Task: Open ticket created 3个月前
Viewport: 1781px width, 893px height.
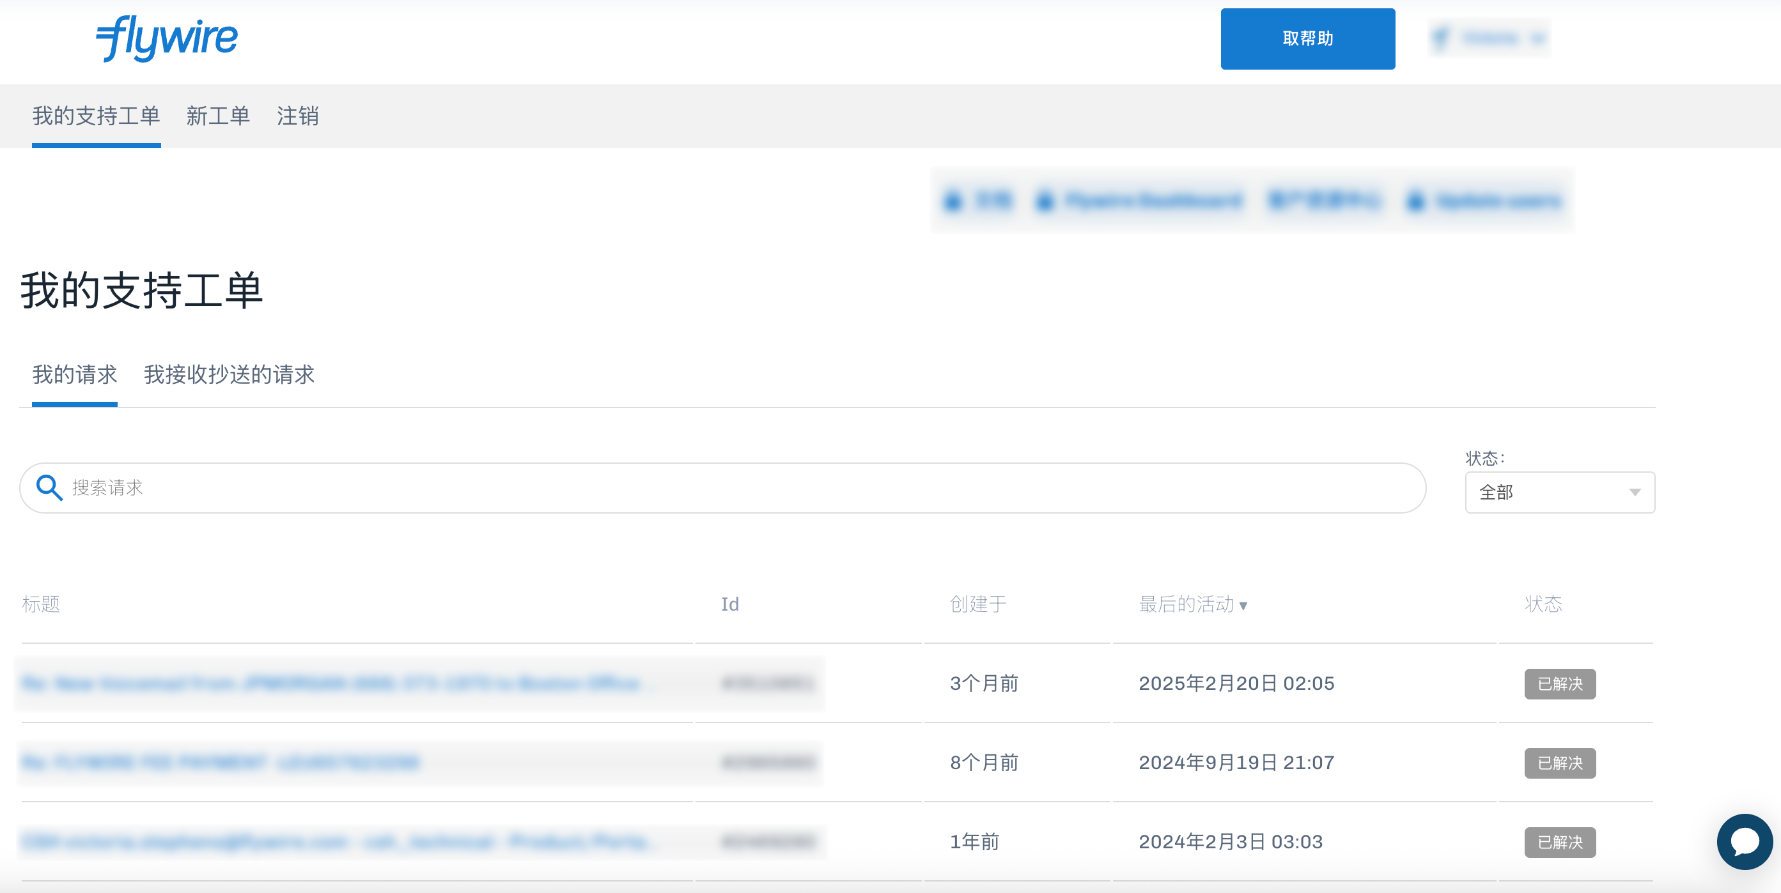Action: (x=332, y=683)
